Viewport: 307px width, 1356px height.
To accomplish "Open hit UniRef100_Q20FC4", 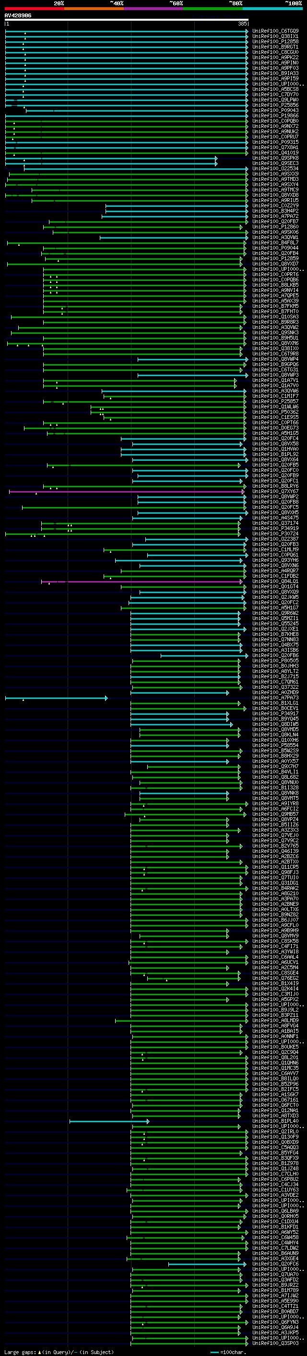I will pos(275,439).
